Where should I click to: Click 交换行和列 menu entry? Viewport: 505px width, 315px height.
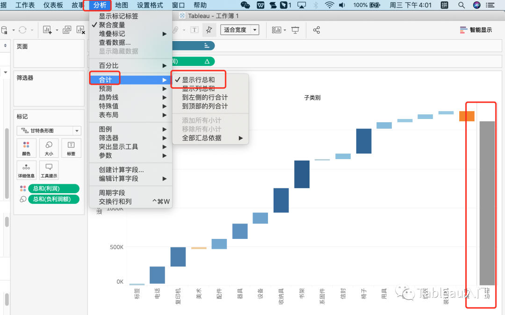click(131, 202)
